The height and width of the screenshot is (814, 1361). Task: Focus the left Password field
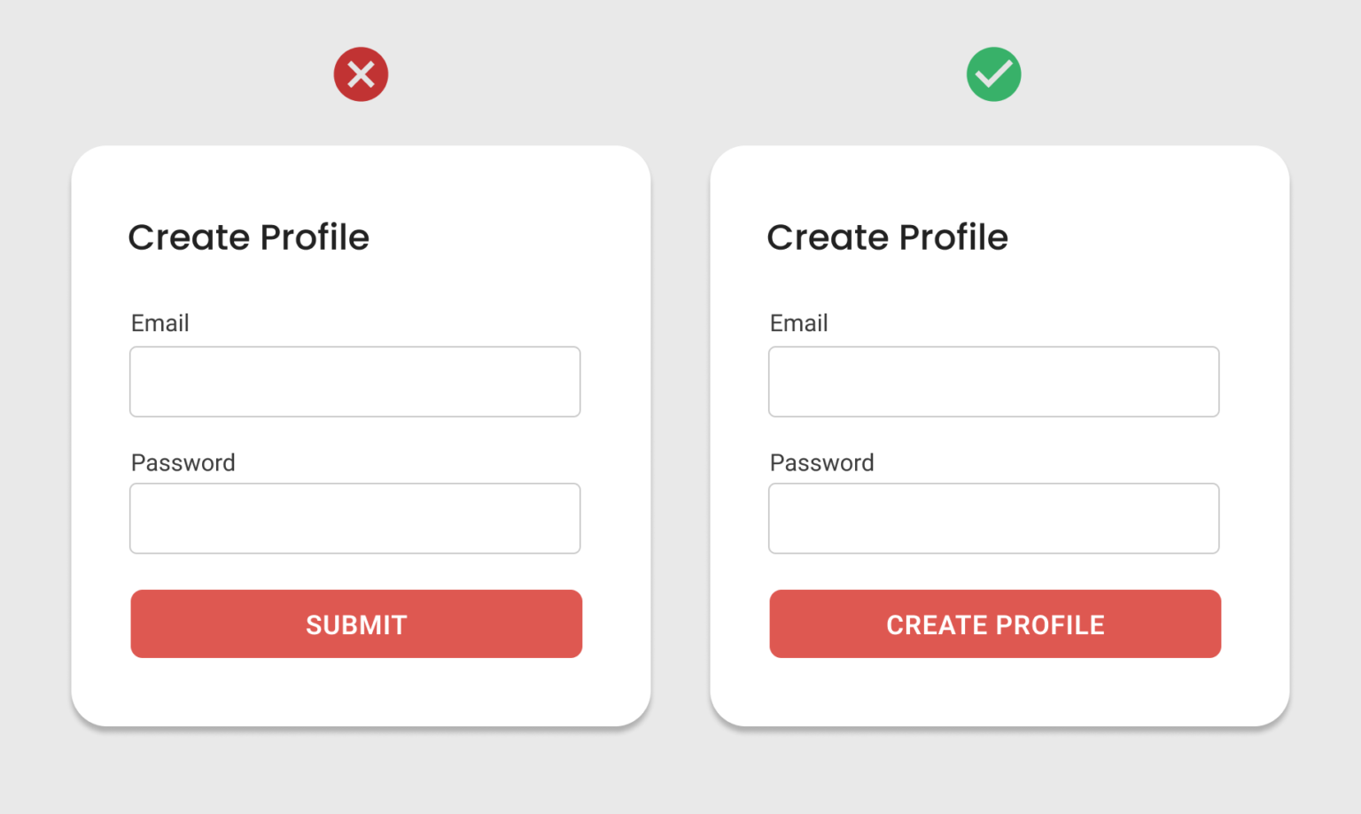click(x=354, y=518)
